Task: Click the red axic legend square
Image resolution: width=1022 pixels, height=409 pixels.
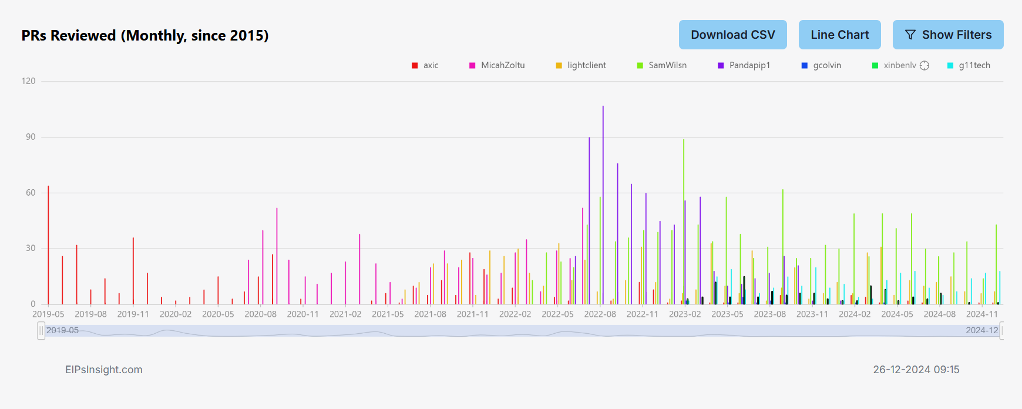Action: pyautogui.click(x=415, y=65)
